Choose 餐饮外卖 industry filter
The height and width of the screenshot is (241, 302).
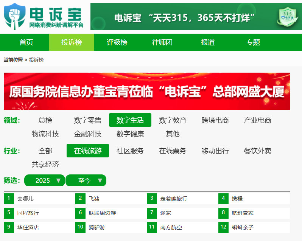click(x=257, y=151)
